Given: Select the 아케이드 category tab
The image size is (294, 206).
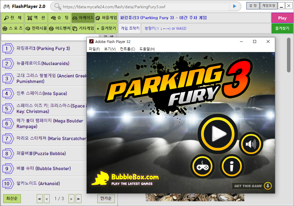Looking at the screenshot, I should pos(83,18).
